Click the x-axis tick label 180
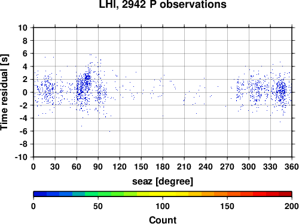 (x=163, y=167)
